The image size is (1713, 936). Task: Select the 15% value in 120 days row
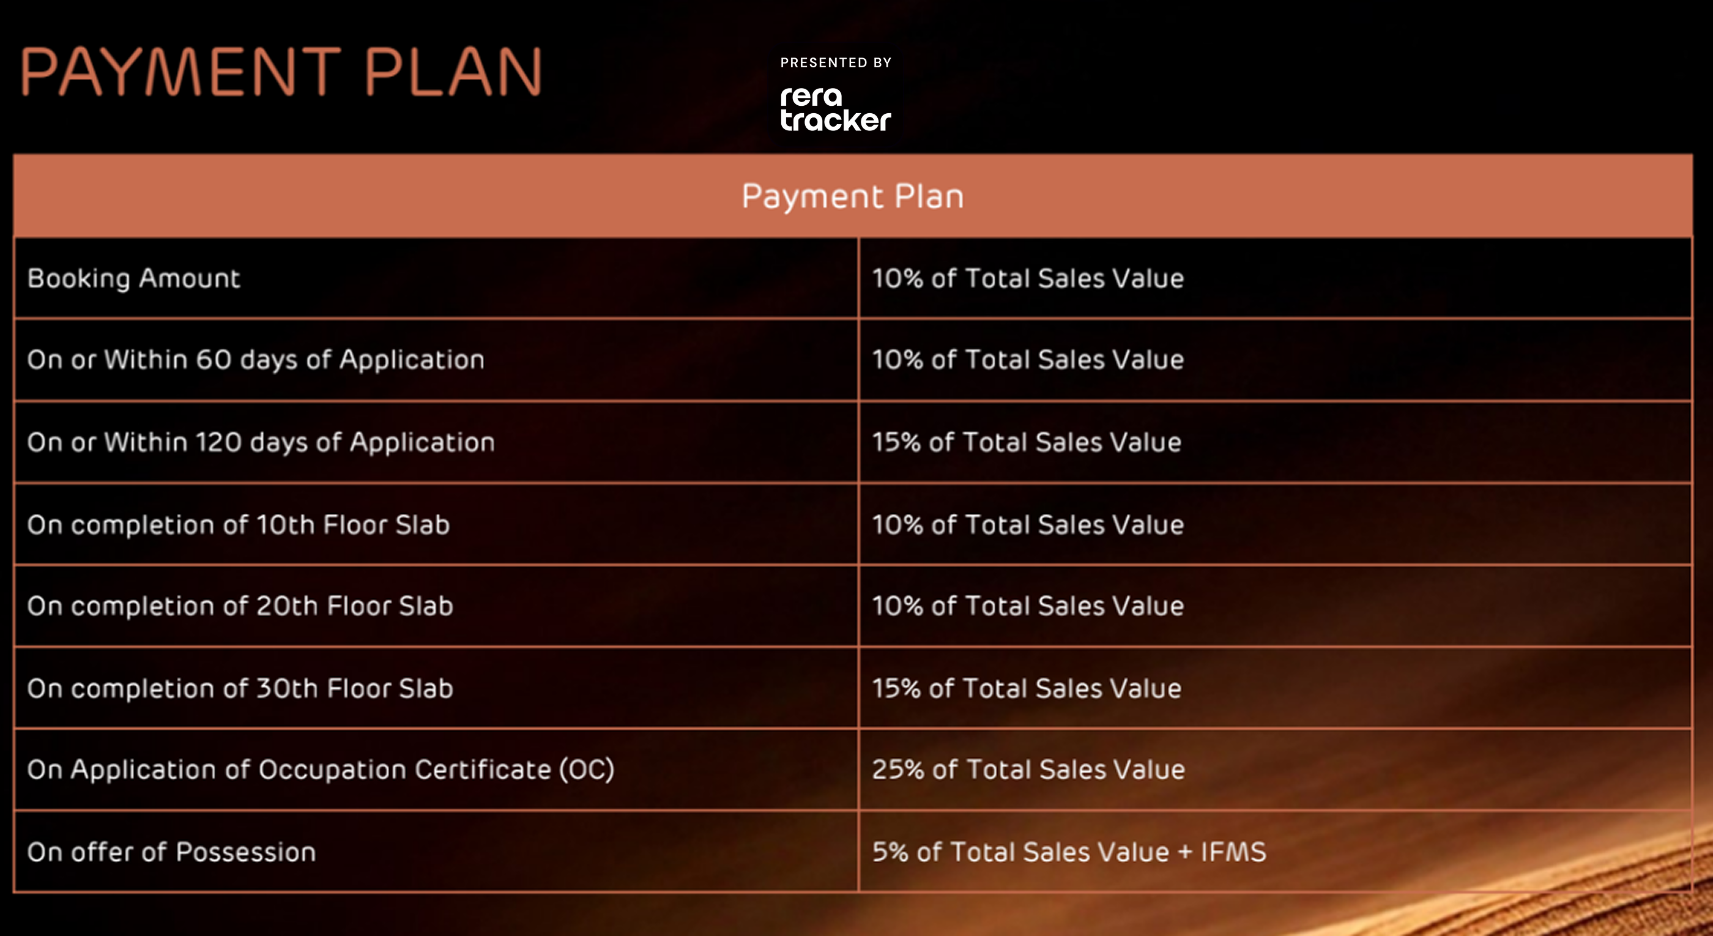click(x=1026, y=442)
